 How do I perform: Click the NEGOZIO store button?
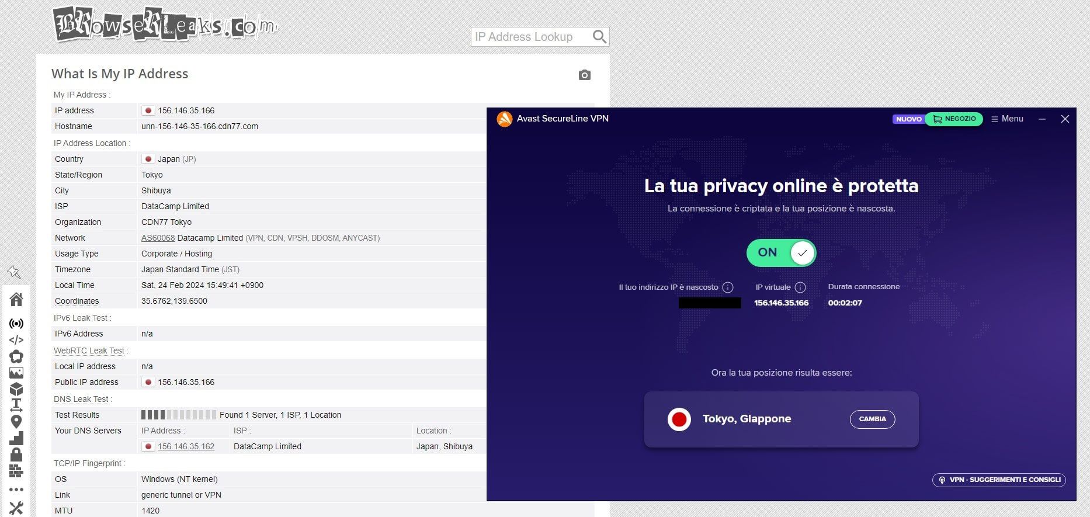coord(954,119)
